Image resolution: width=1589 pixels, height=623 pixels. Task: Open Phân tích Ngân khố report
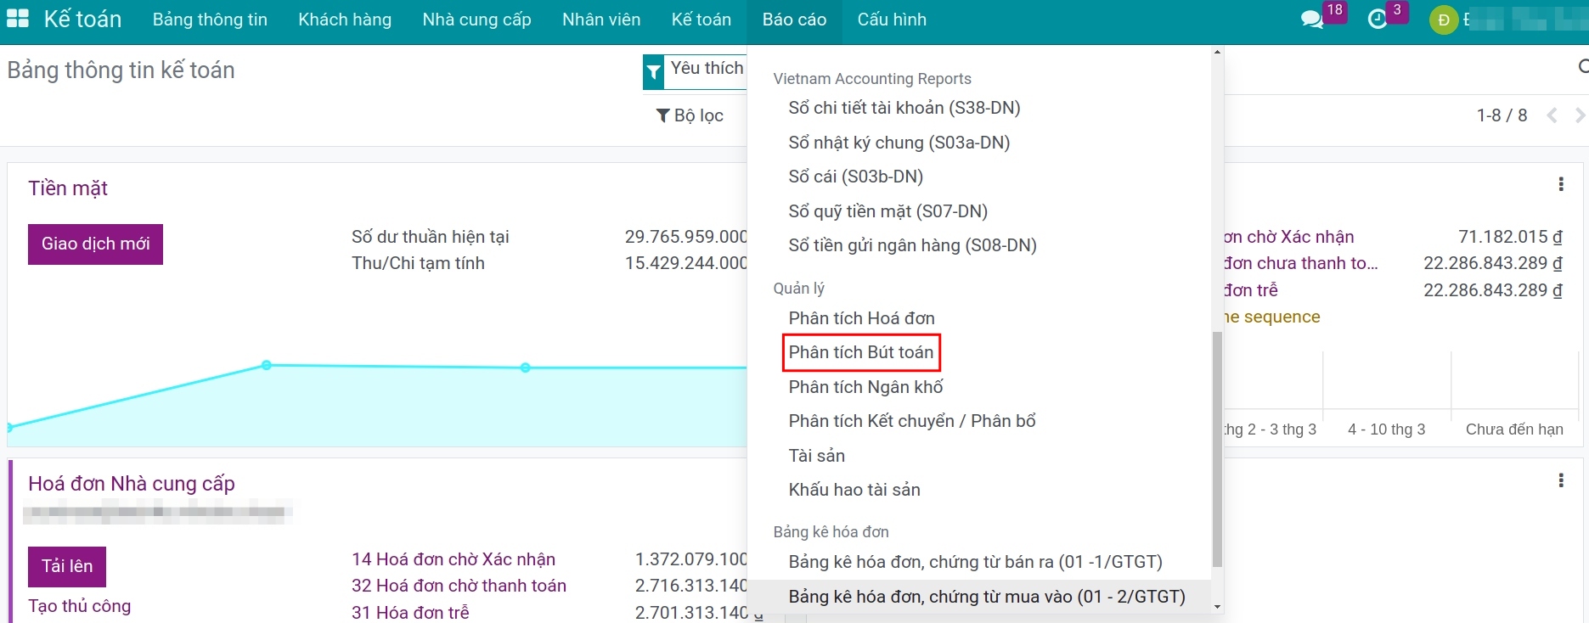(865, 387)
